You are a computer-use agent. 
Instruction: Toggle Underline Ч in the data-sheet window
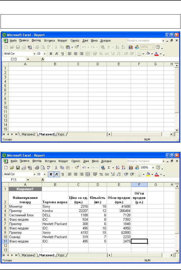click(63, 174)
